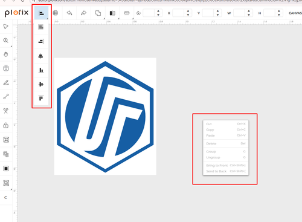Open the CANVAS settings
This screenshot has height=222, width=302.
pyautogui.click(x=295, y=13)
